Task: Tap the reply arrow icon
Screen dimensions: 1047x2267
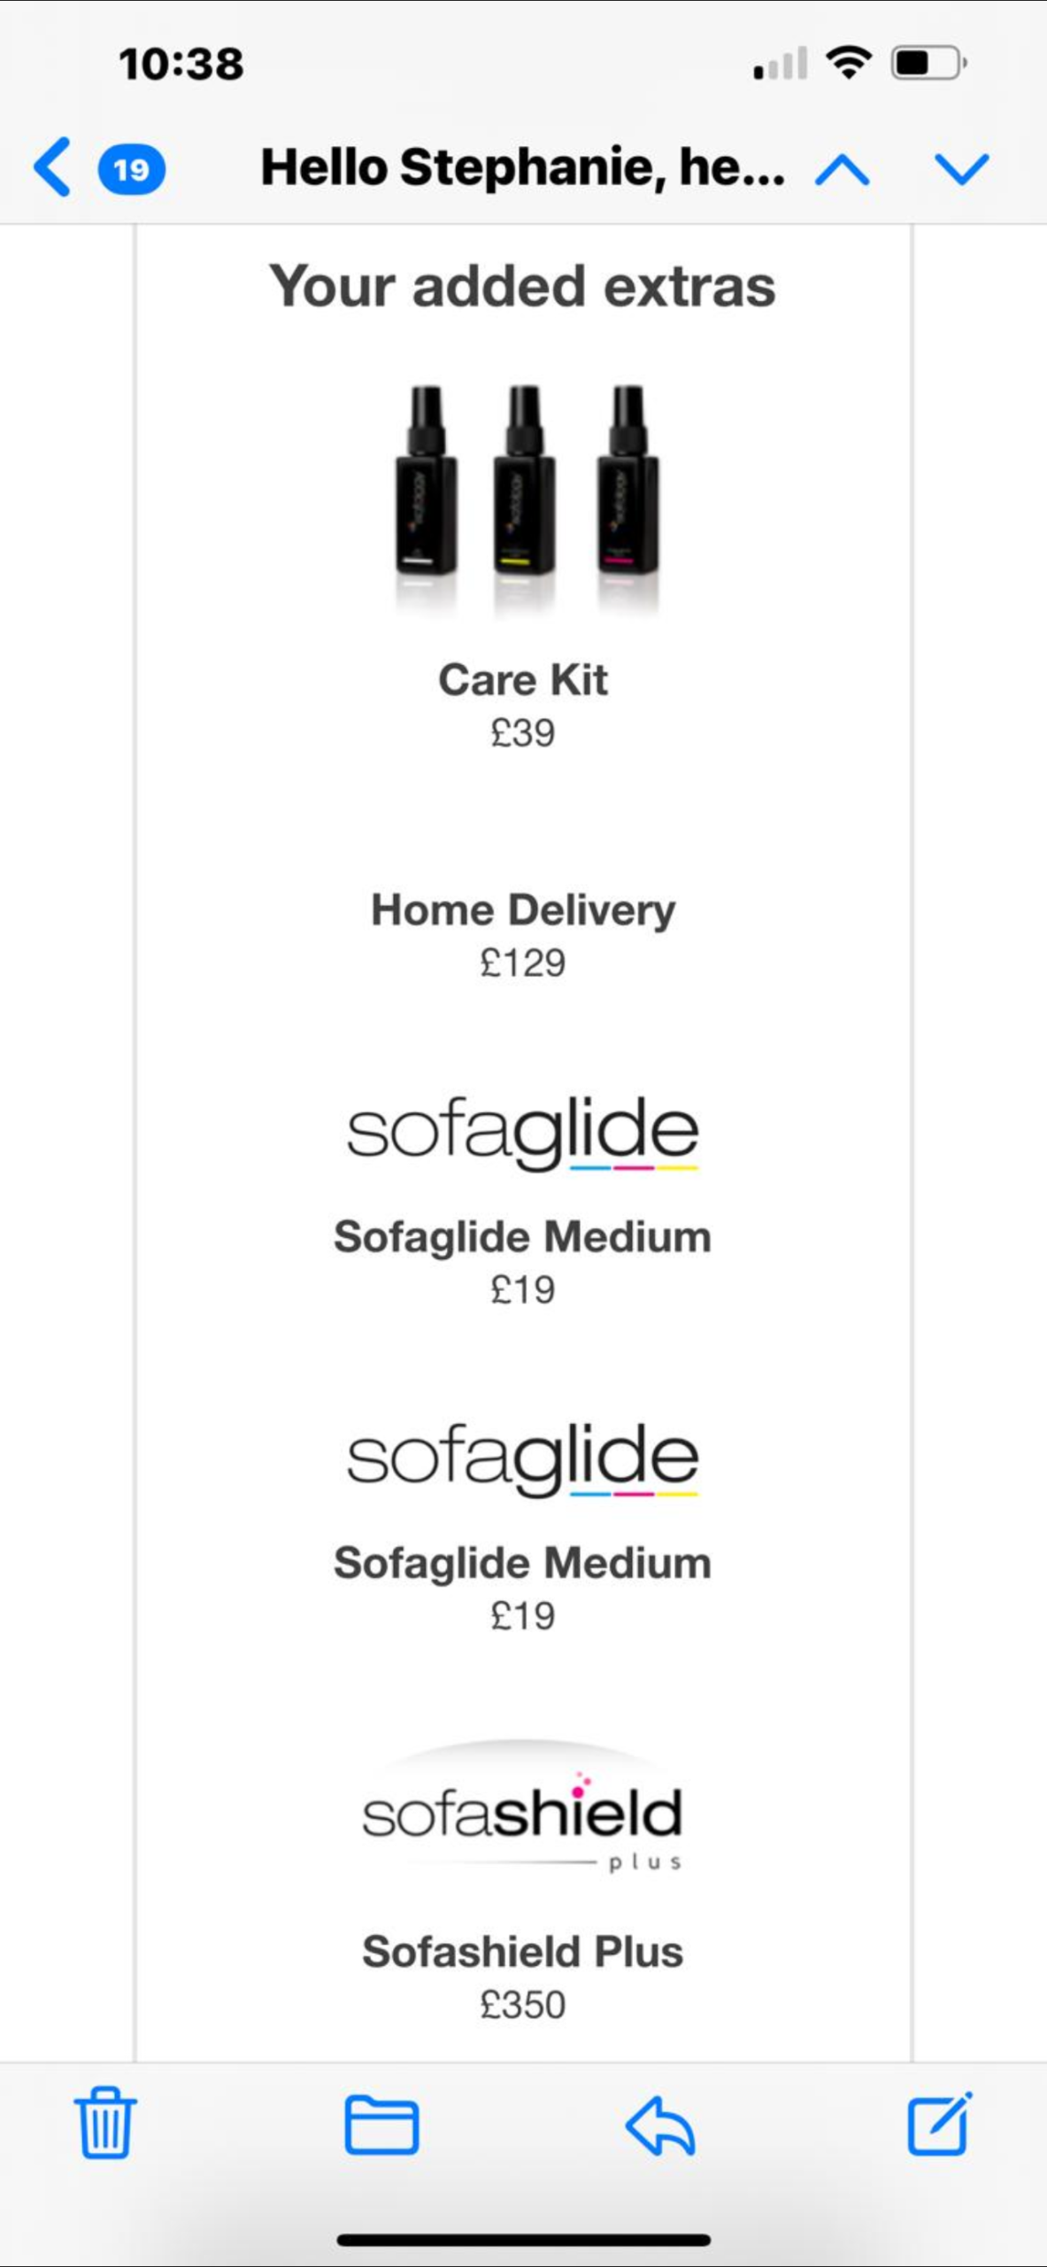Action: tap(660, 2124)
